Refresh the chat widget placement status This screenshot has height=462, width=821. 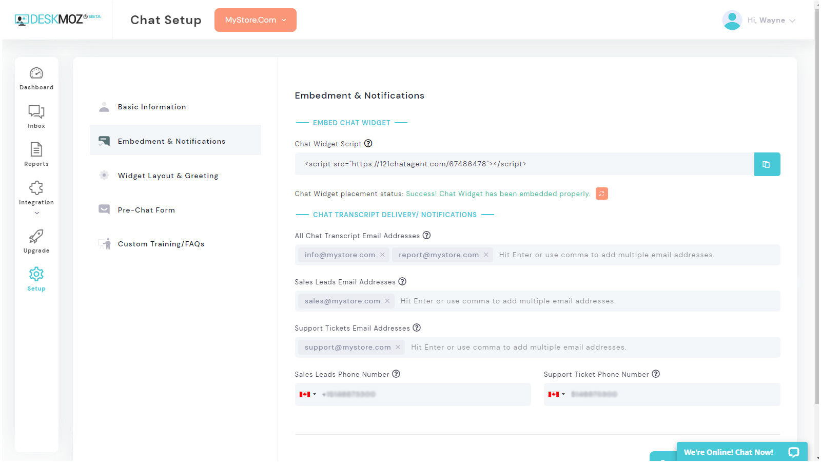point(601,194)
